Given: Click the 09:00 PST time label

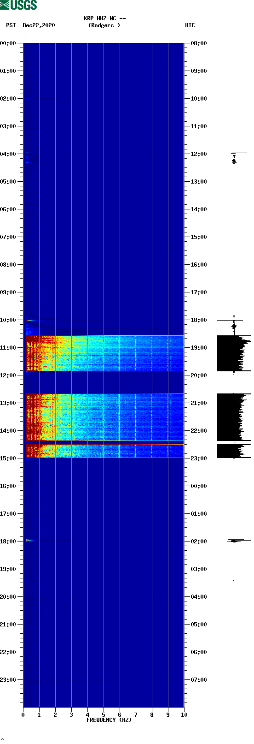Looking at the screenshot, I should pos(8,292).
